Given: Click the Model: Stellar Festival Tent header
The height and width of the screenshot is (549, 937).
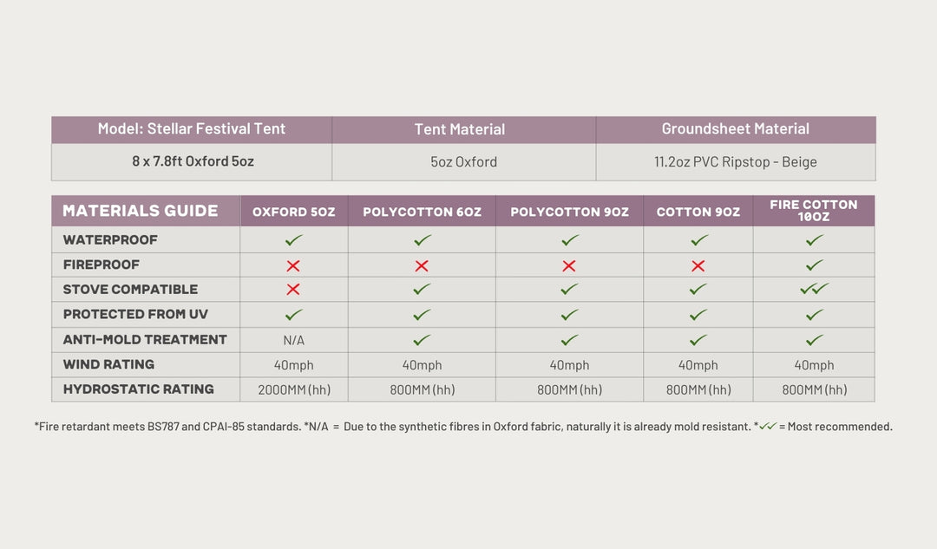Looking at the screenshot, I should pos(192,129).
